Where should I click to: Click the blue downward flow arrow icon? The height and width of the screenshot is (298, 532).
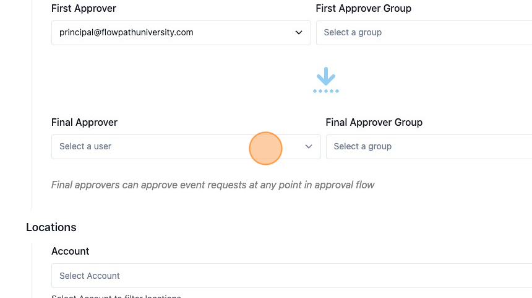[326, 80]
